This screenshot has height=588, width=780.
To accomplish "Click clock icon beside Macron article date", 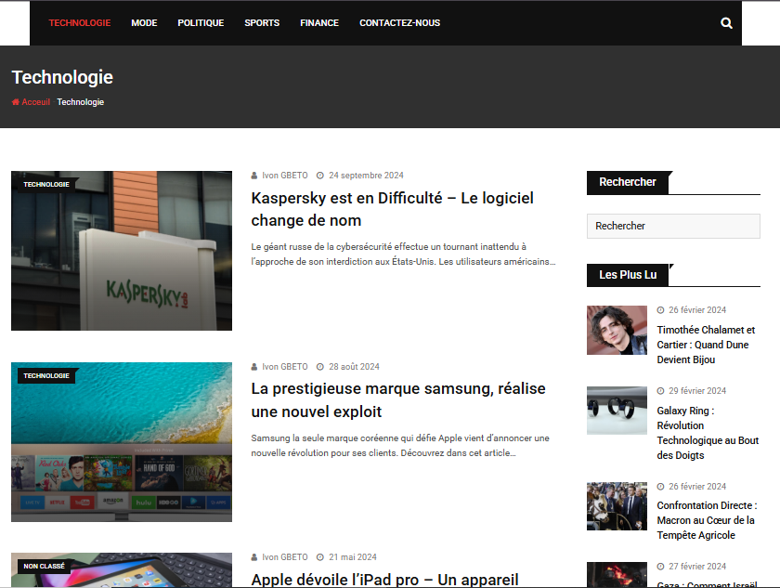I will [x=660, y=487].
